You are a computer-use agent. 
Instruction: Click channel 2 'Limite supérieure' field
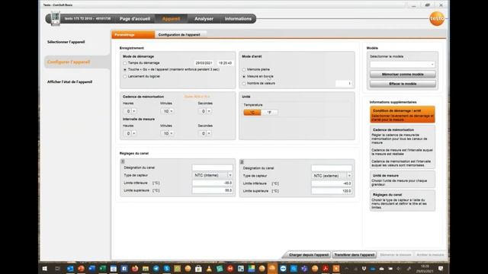332,191
